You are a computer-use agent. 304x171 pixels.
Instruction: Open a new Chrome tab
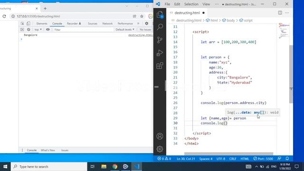pyautogui.click(x=45, y=9)
